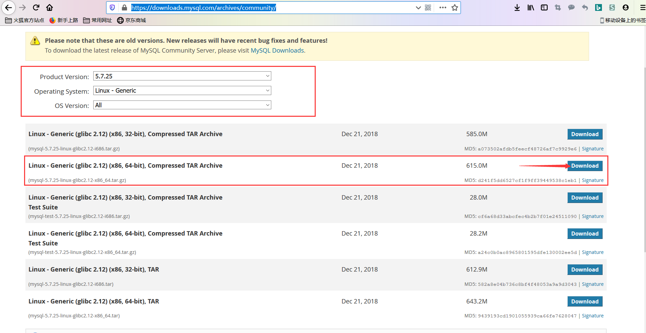This screenshot has height=333, width=646.
Task: Open the library bookshelf icon
Action: click(x=531, y=7)
